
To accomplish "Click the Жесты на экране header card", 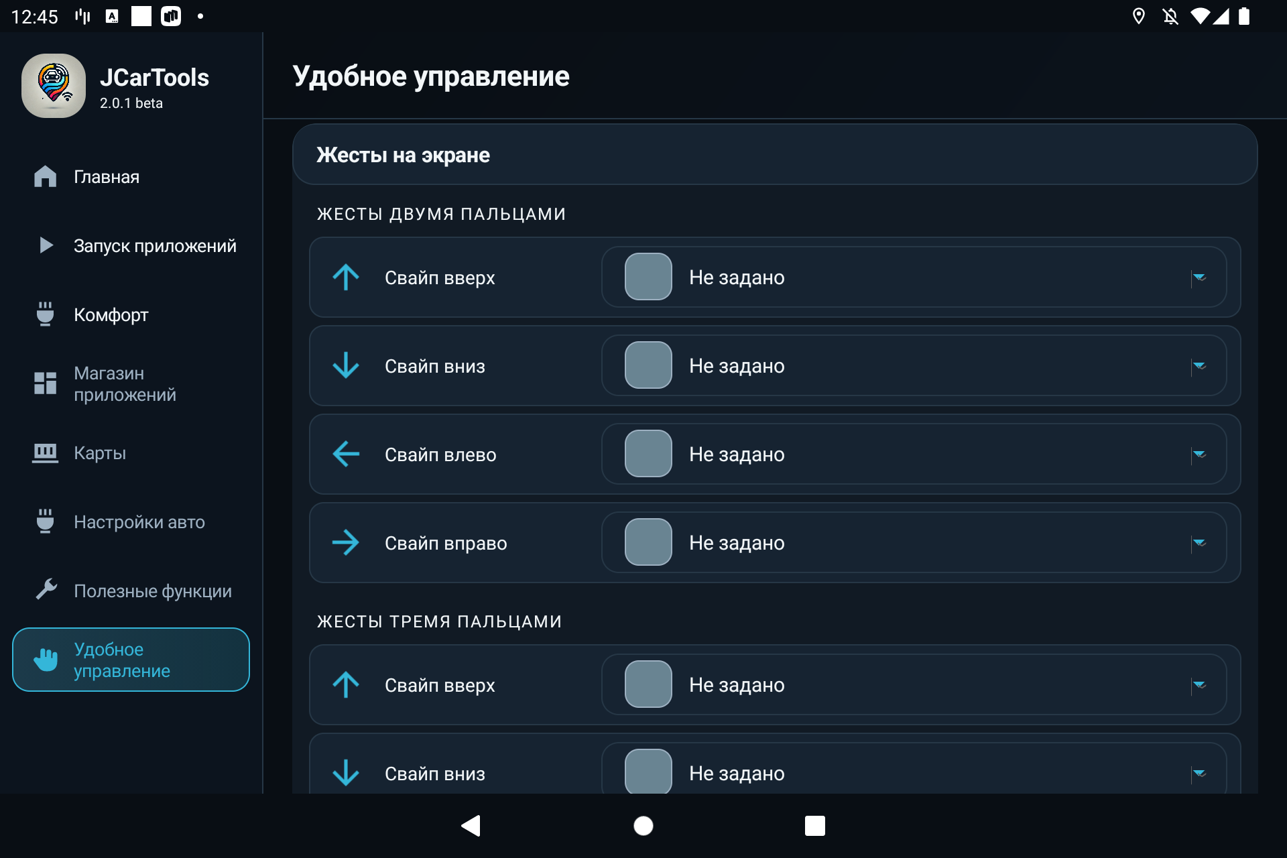I will (x=775, y=155).
